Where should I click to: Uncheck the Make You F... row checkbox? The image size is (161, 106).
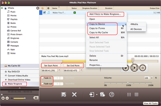point(44,13)
